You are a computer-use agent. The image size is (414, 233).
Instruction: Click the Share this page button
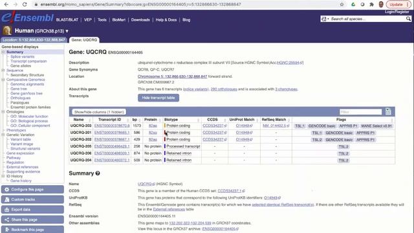tap(32, 219)
